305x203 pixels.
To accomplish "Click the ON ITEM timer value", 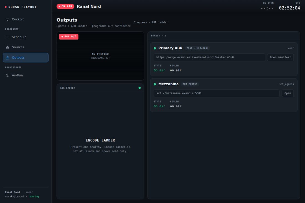I will [267, 8].
